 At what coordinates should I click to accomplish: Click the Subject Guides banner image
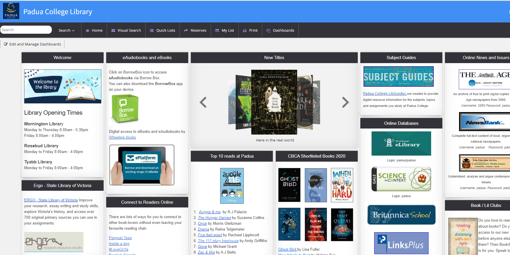399,76
